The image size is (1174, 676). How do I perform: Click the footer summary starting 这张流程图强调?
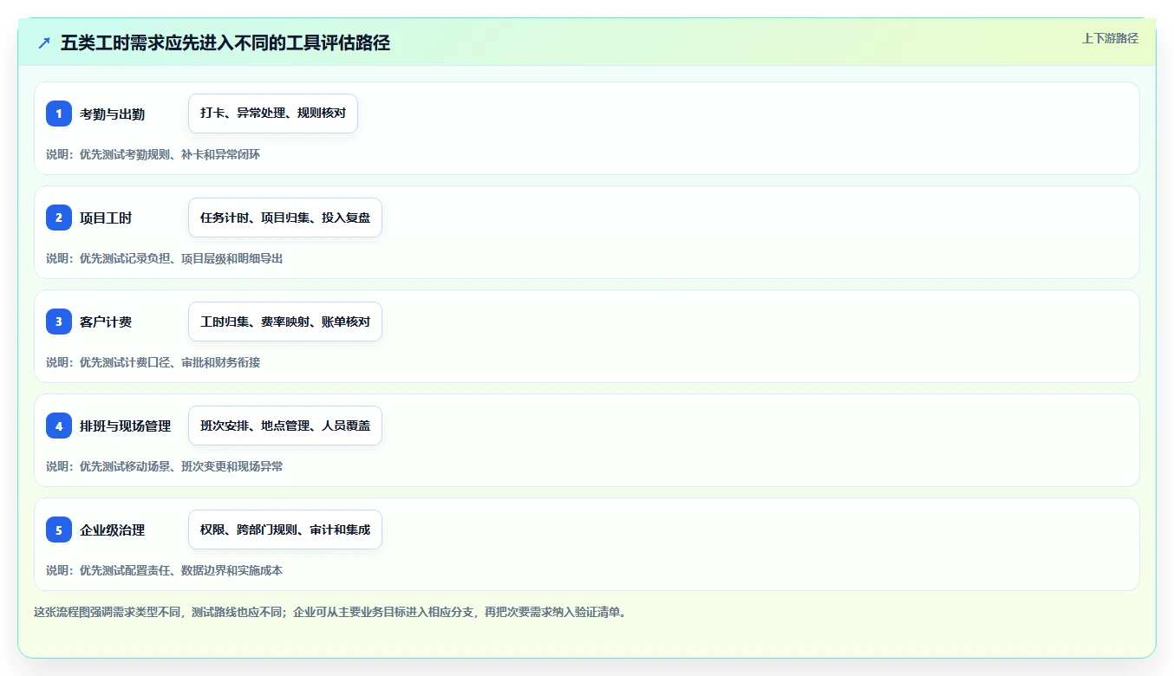[x=330, y=612]
